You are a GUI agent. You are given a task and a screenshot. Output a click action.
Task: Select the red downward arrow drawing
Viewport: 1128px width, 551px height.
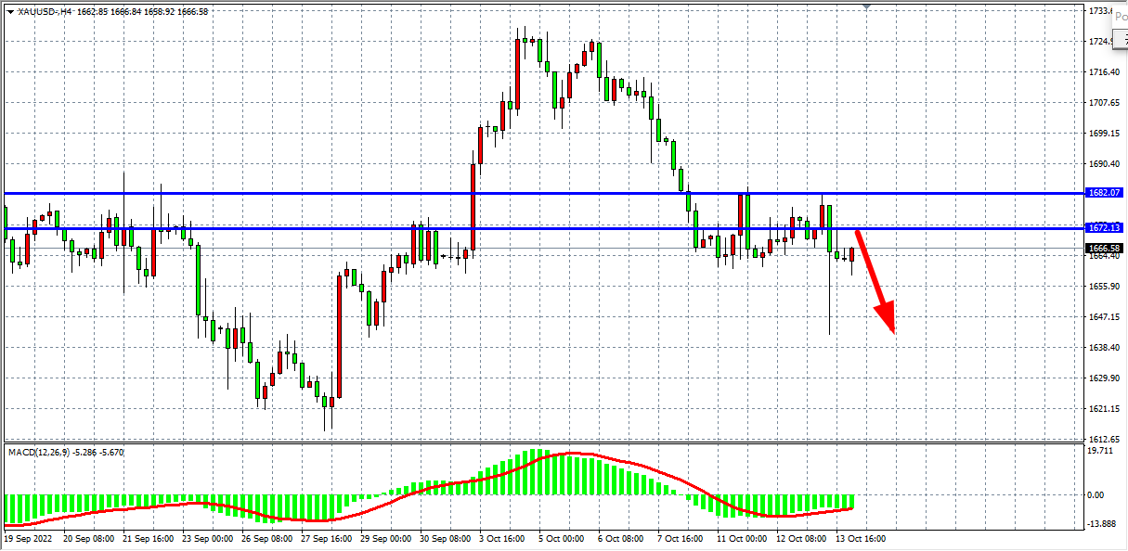pos(874,281)
